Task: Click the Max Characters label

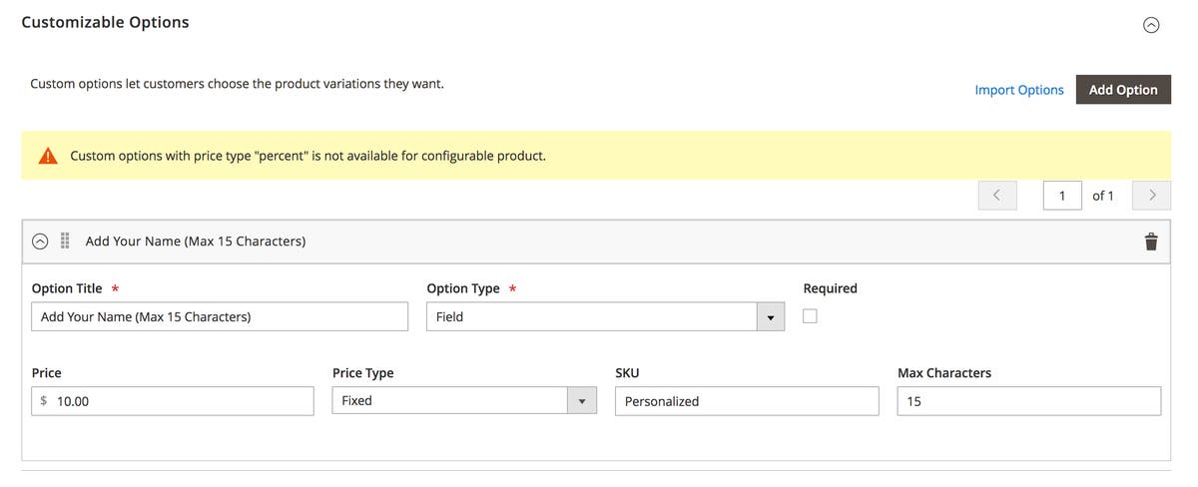Action: click(944, 373)
